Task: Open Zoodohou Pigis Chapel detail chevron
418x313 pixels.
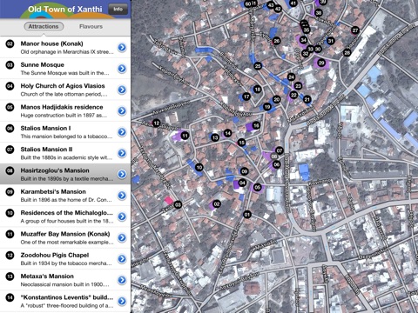Action: click(122, 259)
